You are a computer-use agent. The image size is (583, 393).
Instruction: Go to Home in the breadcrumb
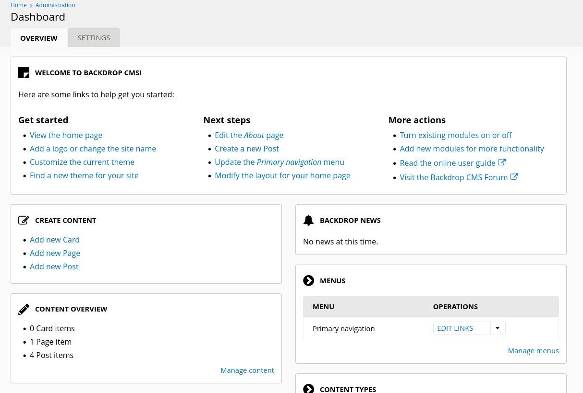[x=19, y=5]
